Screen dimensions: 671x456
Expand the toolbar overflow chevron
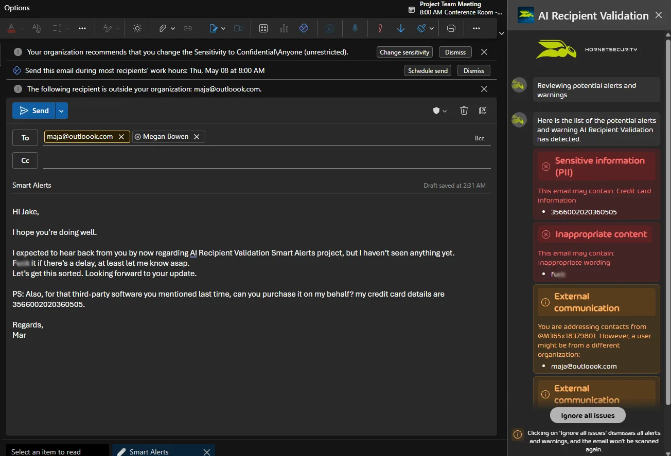click(501, 32)
